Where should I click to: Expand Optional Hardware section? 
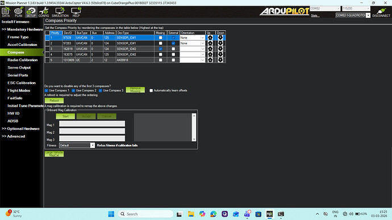(x=21, y=129)
